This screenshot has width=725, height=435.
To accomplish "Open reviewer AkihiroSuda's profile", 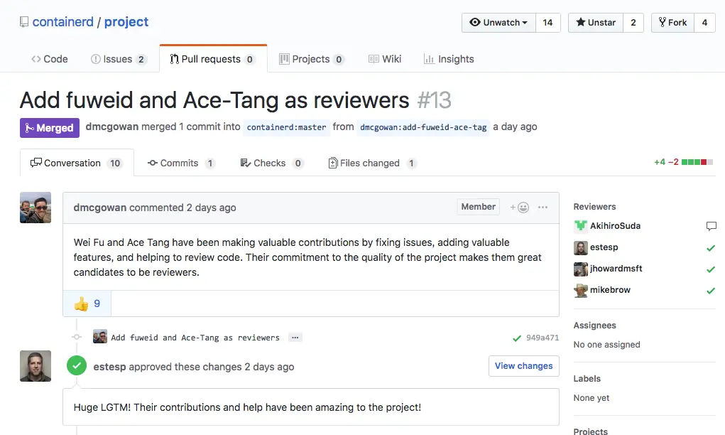I will (x=615, y=226).
